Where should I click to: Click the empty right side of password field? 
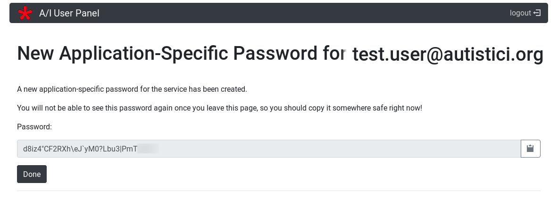point(377,149)
